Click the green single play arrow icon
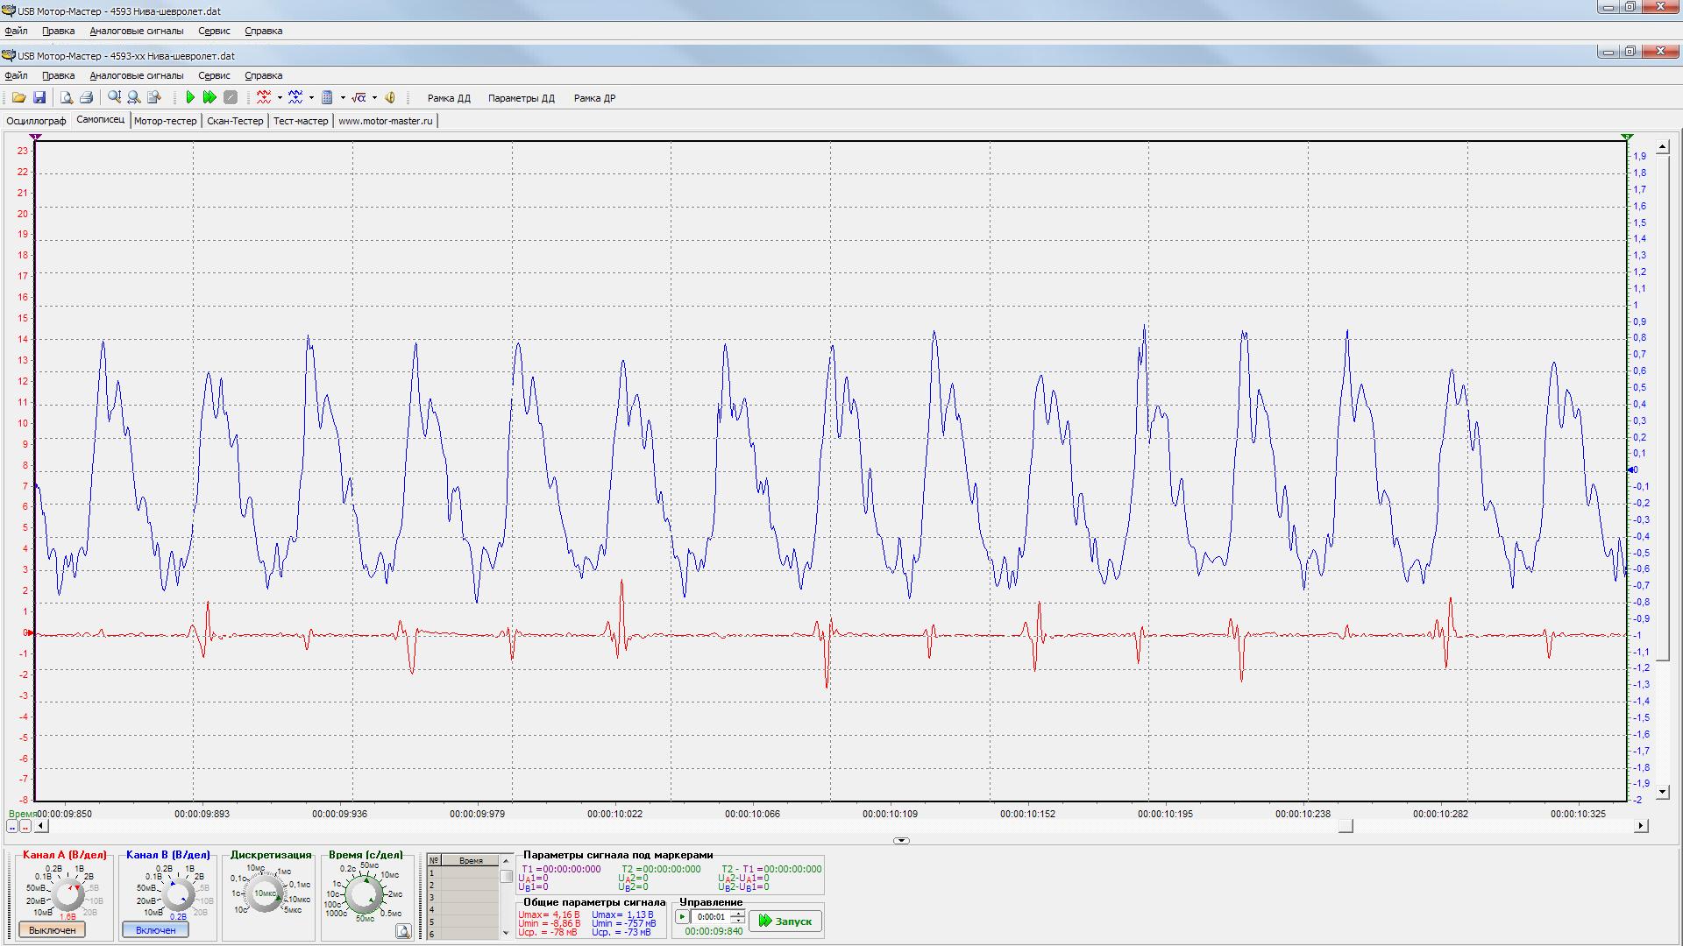The width and height of the screenshot is (1683, 946). coord(190,97)
